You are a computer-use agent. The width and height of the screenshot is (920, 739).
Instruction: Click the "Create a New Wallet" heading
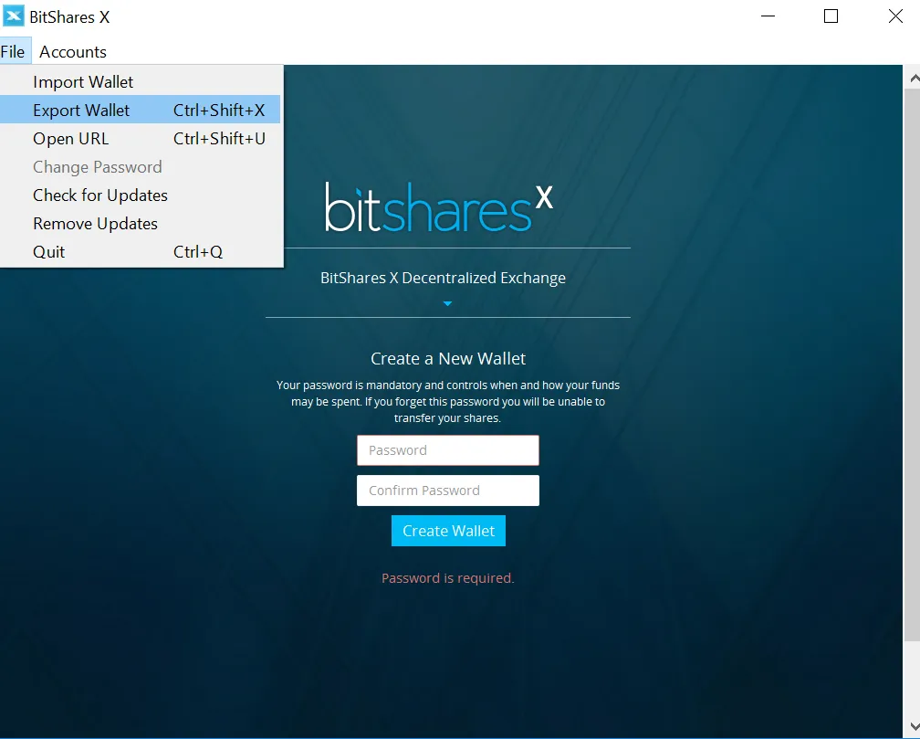[448, 358]
